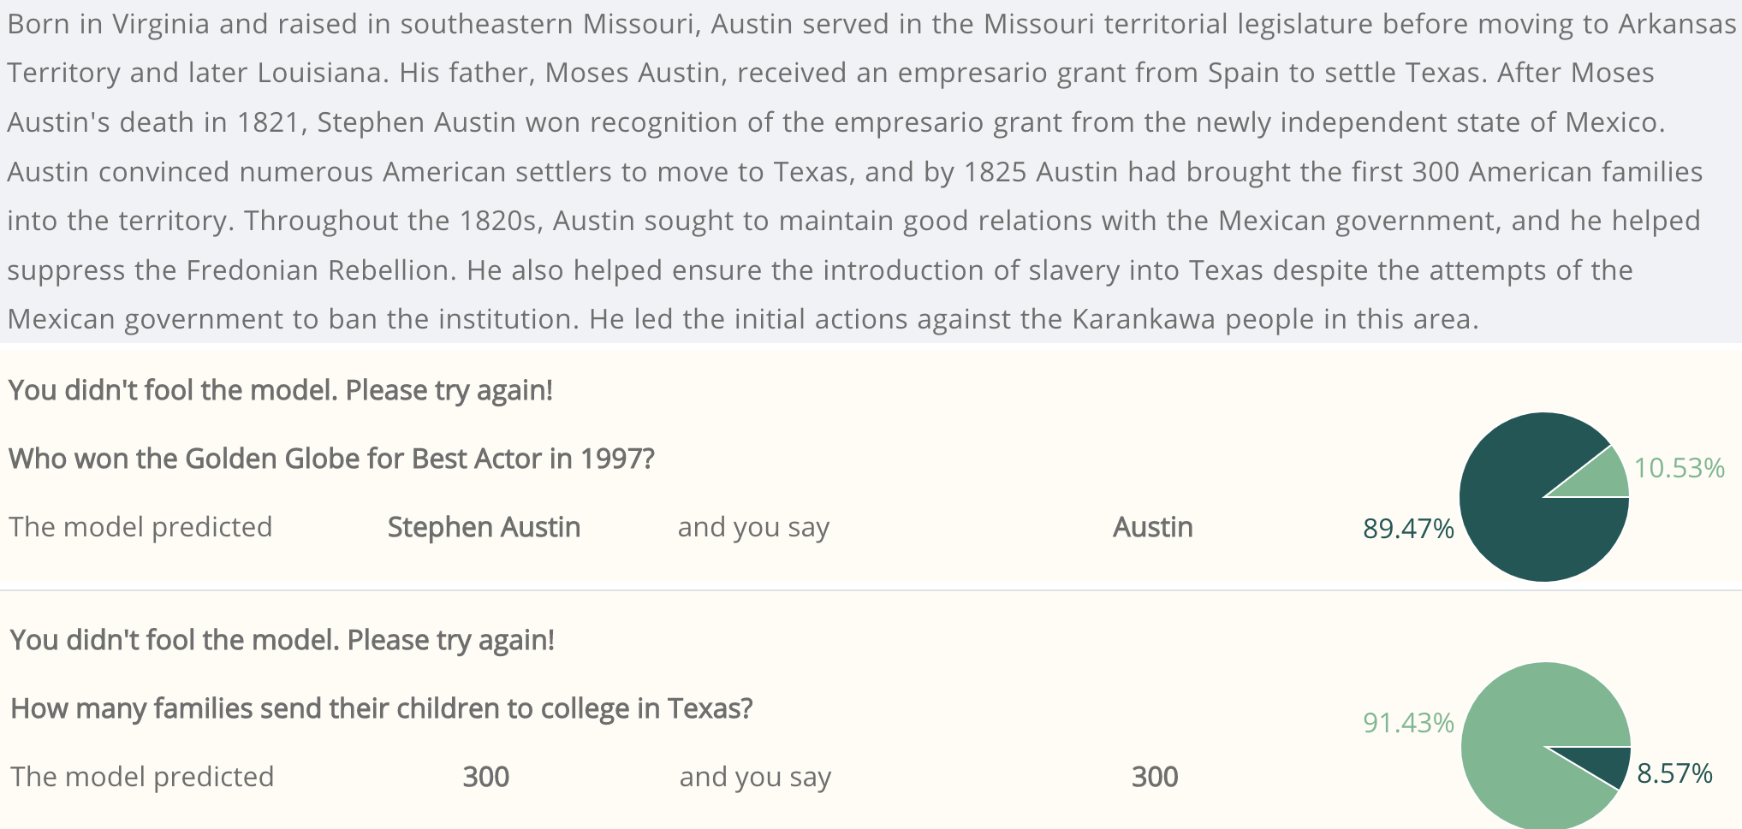1742x829 pixels.
Task: Select the Golden Globe Best Actor question
Action: coord(331,459)
